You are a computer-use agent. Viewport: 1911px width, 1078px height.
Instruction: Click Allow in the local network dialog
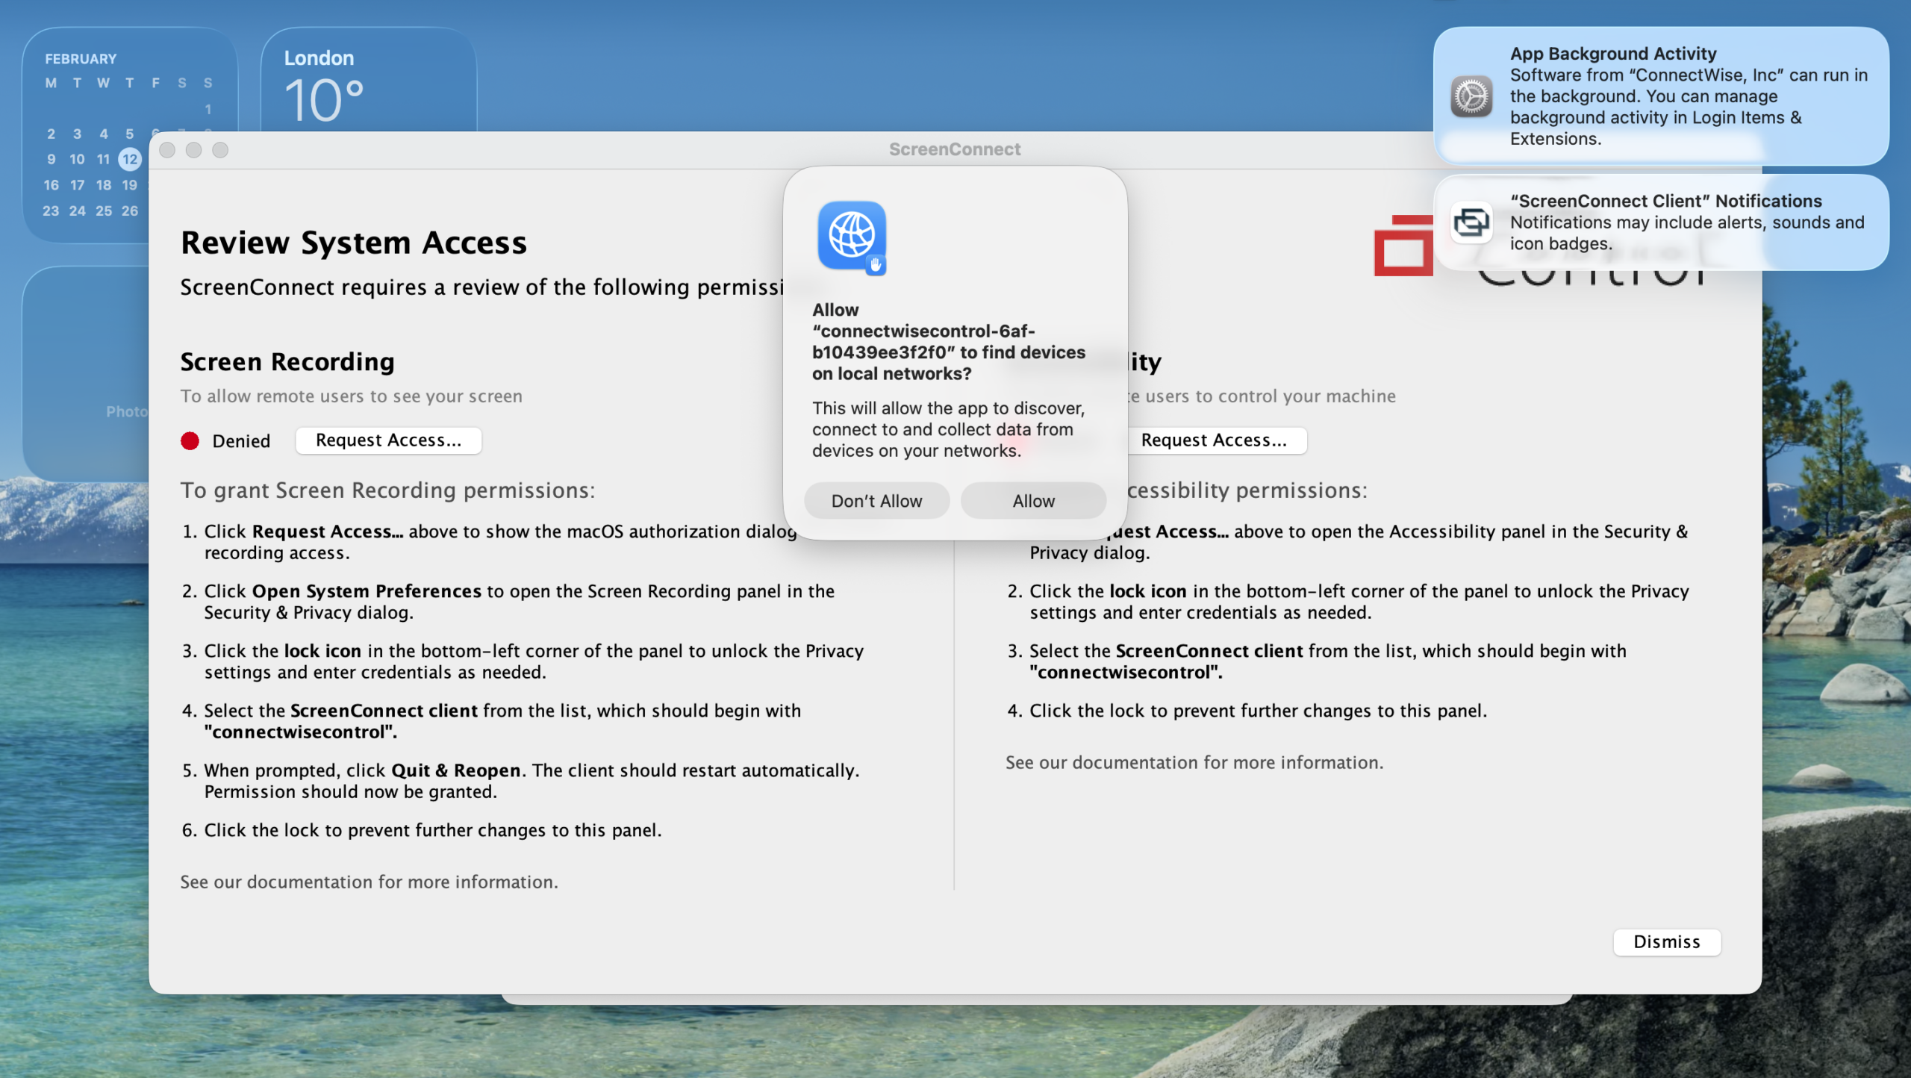click(1033, 501)
